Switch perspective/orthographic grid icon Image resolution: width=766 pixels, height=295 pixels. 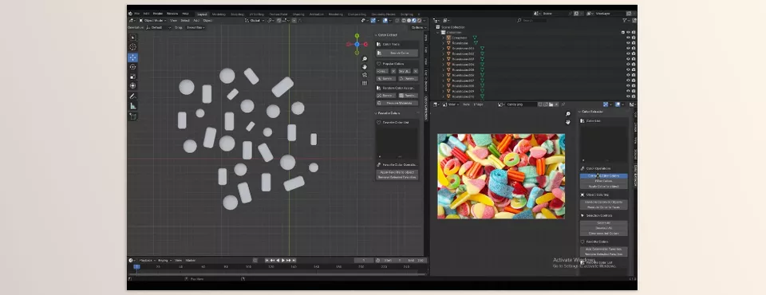(365, 83)
